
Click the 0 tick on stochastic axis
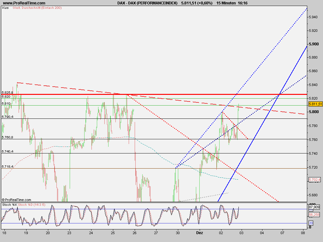310,228
